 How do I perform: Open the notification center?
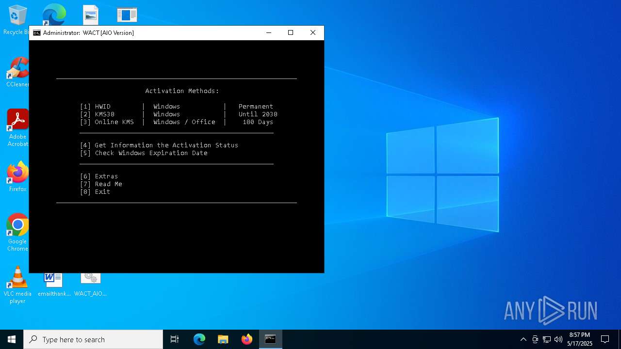click(605, 339)
